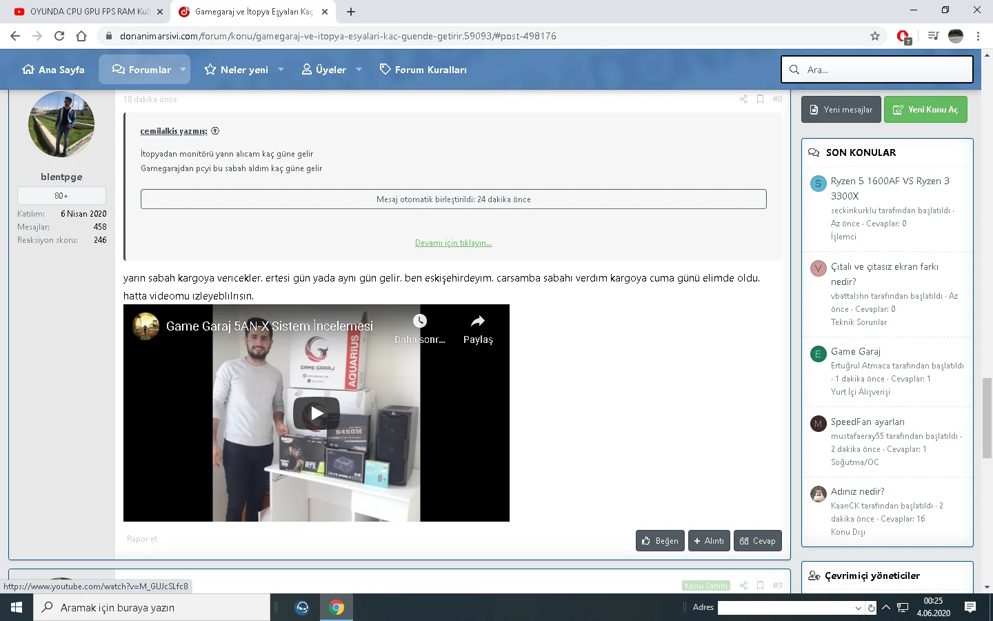Focus the forum Ara search field
The width and height of the screenshot is (993, 621).
pyautogui.click(x=877, y=70)
